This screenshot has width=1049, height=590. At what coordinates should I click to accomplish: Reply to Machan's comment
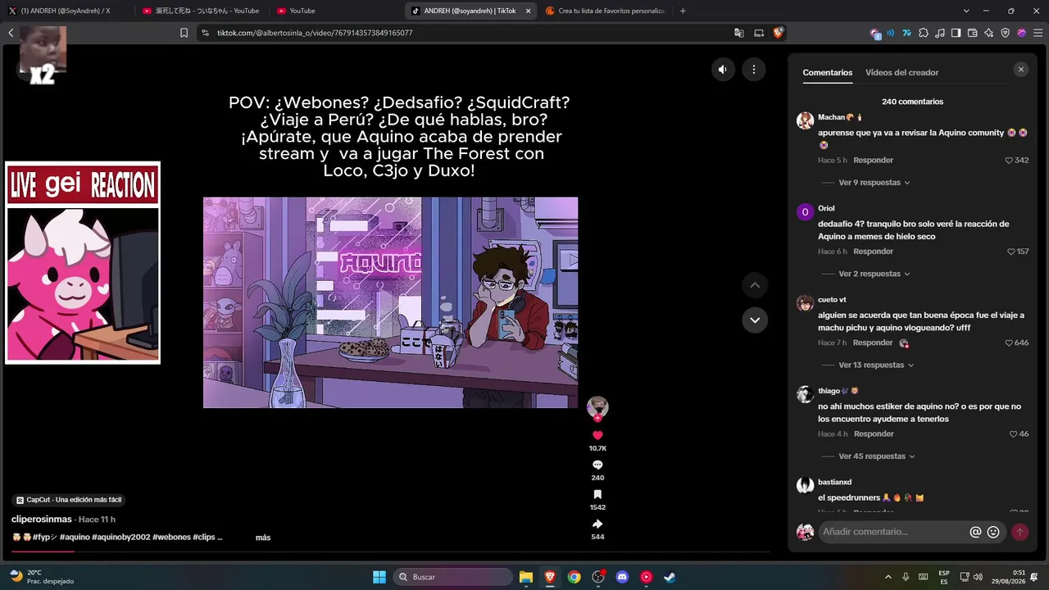tap(874, 161)
